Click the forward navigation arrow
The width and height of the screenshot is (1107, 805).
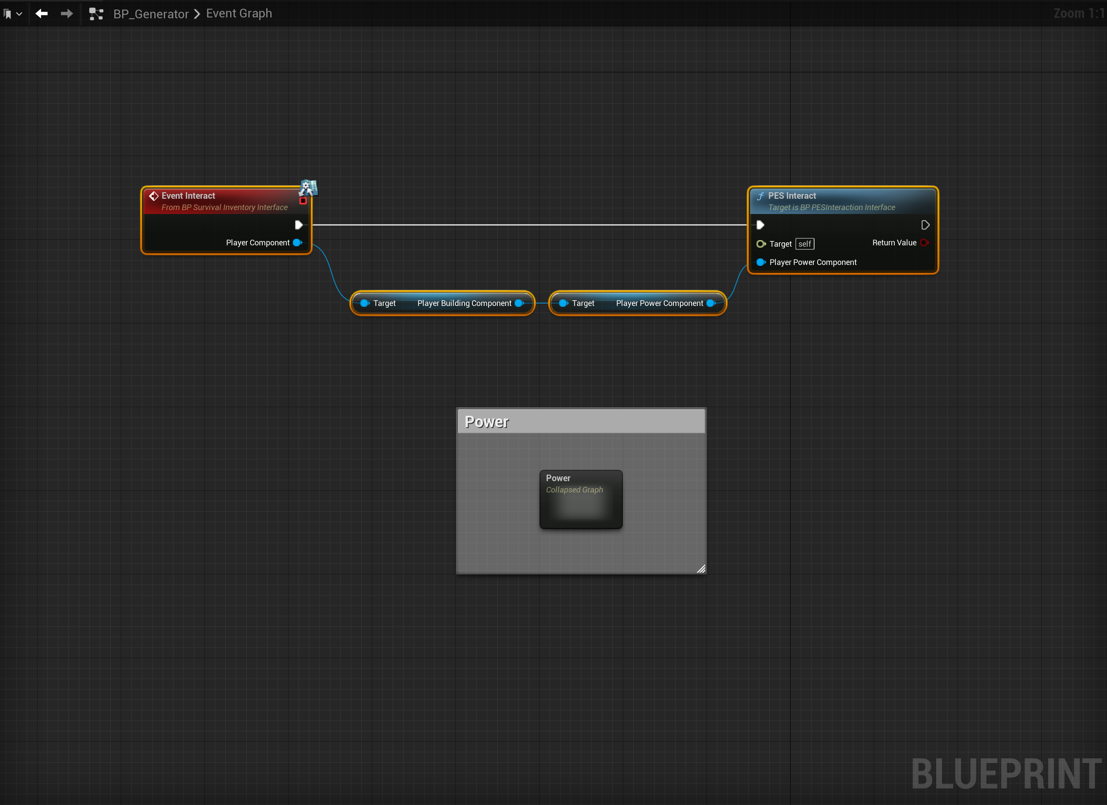66,14
